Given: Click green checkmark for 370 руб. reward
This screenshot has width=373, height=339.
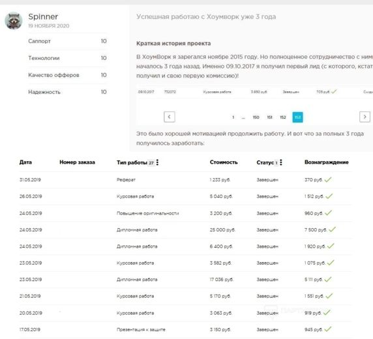Looking at the screenshot, I should point(328,179).
